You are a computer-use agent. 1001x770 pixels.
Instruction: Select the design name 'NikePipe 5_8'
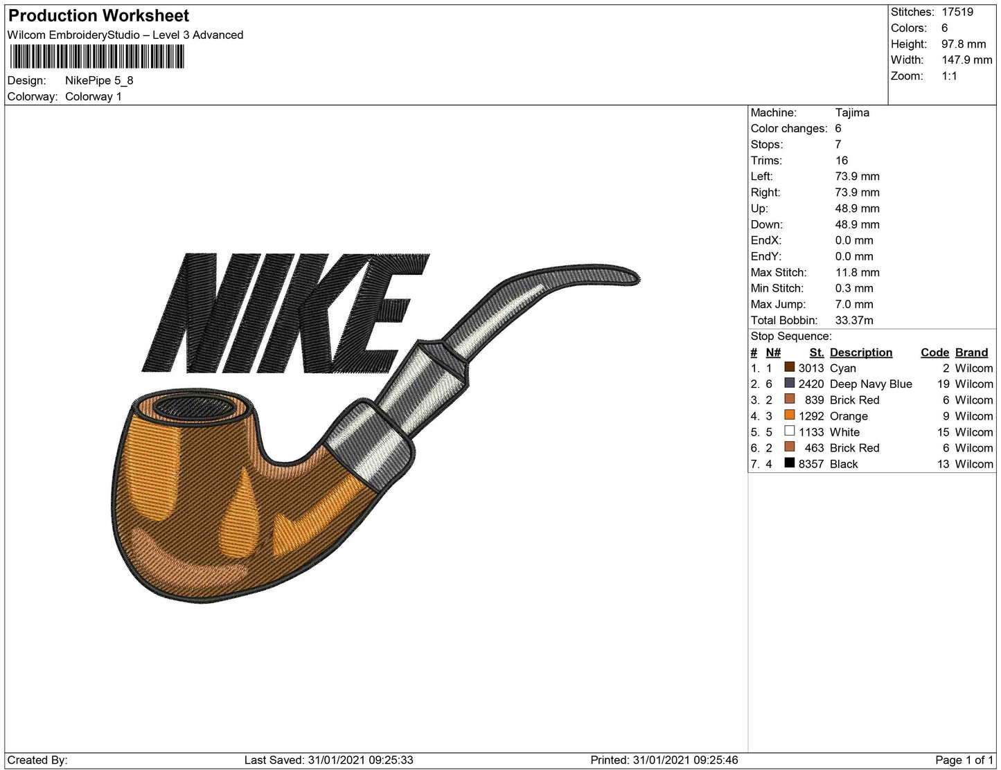coord(99,80)
